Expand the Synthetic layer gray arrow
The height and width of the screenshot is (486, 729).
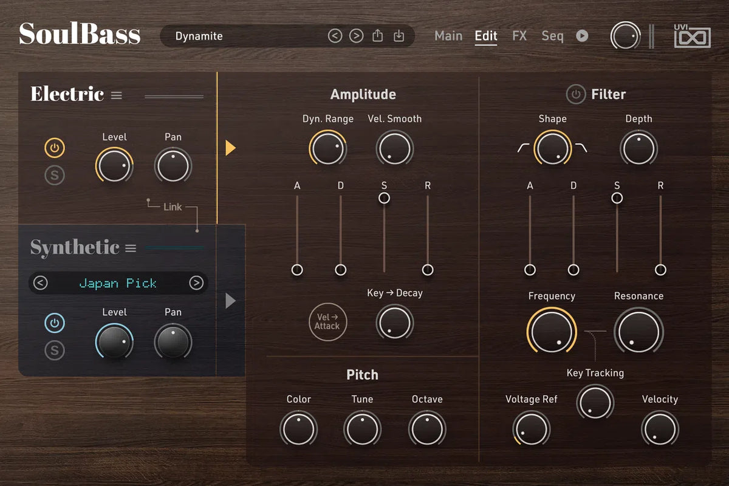point(230,300)
